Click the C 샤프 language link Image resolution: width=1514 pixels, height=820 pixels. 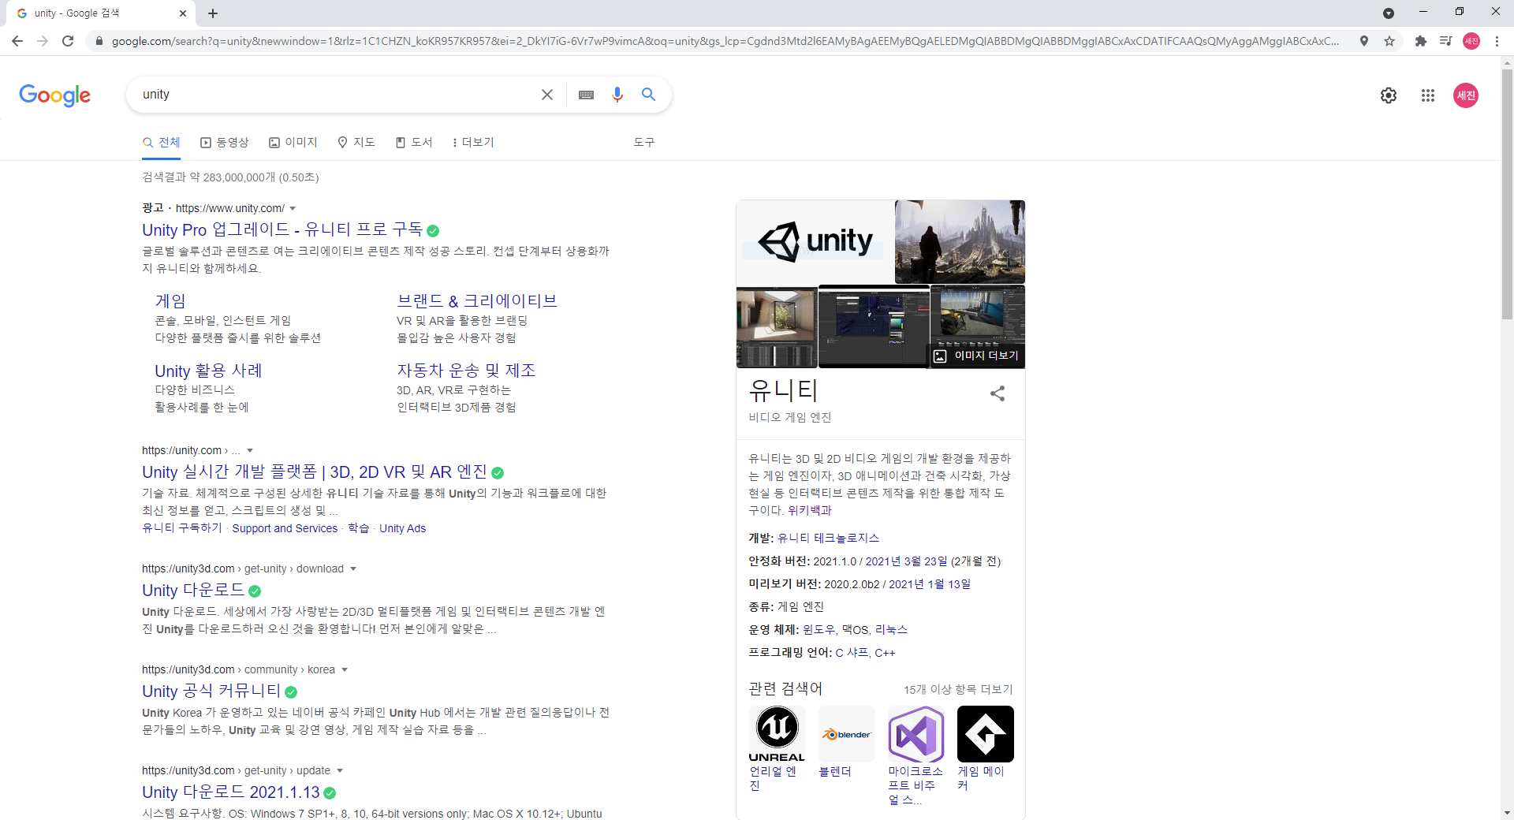(852, 653)
